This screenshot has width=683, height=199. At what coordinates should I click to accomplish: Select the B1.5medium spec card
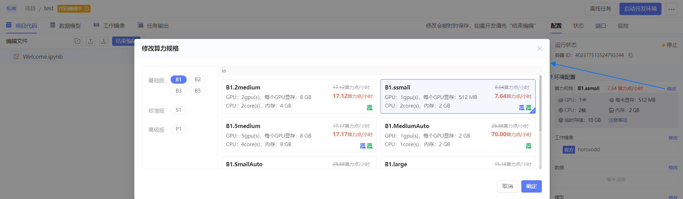pos(299,135)
